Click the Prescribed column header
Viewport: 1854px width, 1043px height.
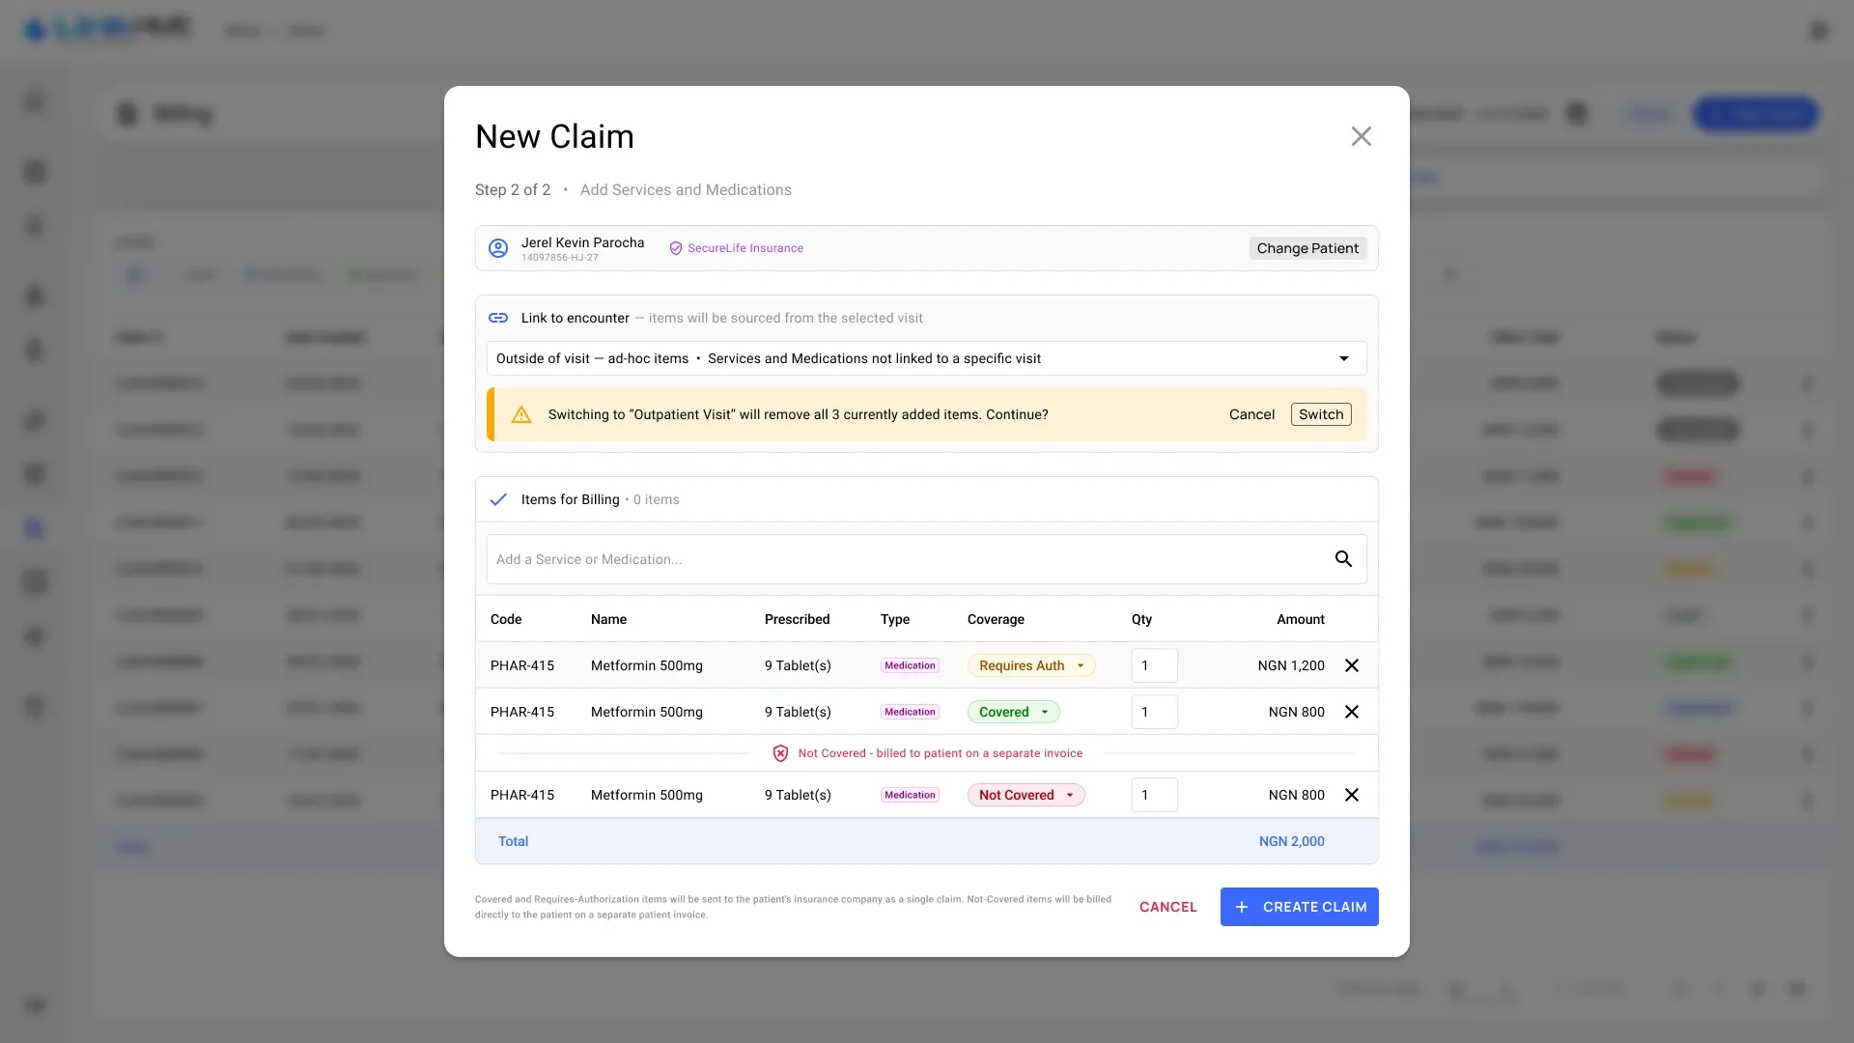click(797, 619)
